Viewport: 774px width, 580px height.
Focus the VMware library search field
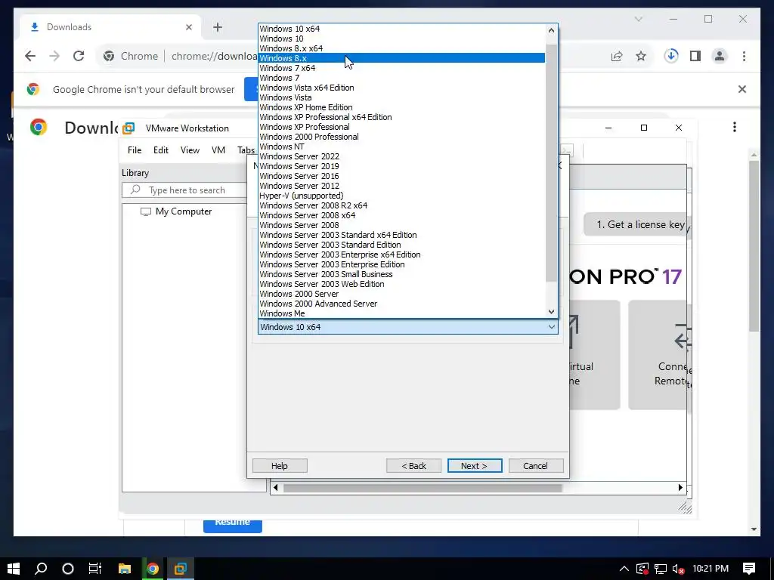[185, 190]
